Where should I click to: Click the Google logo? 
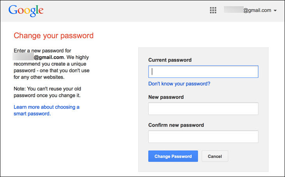pos(26,11)
